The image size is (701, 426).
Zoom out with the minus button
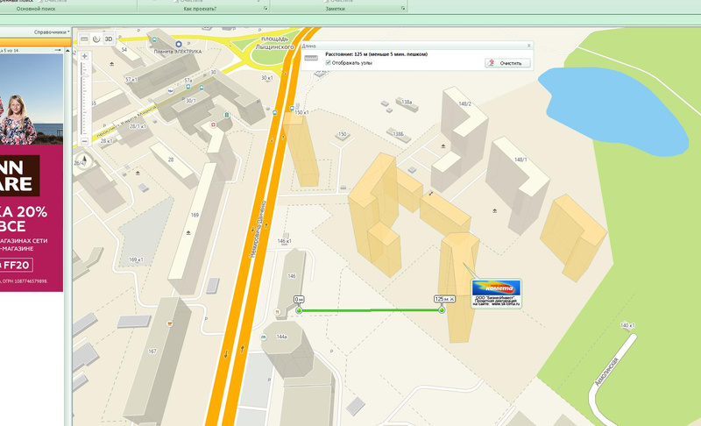(84, 140)
